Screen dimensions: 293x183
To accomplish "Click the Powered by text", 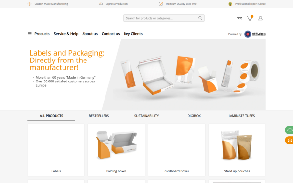I will pos(235,34).
